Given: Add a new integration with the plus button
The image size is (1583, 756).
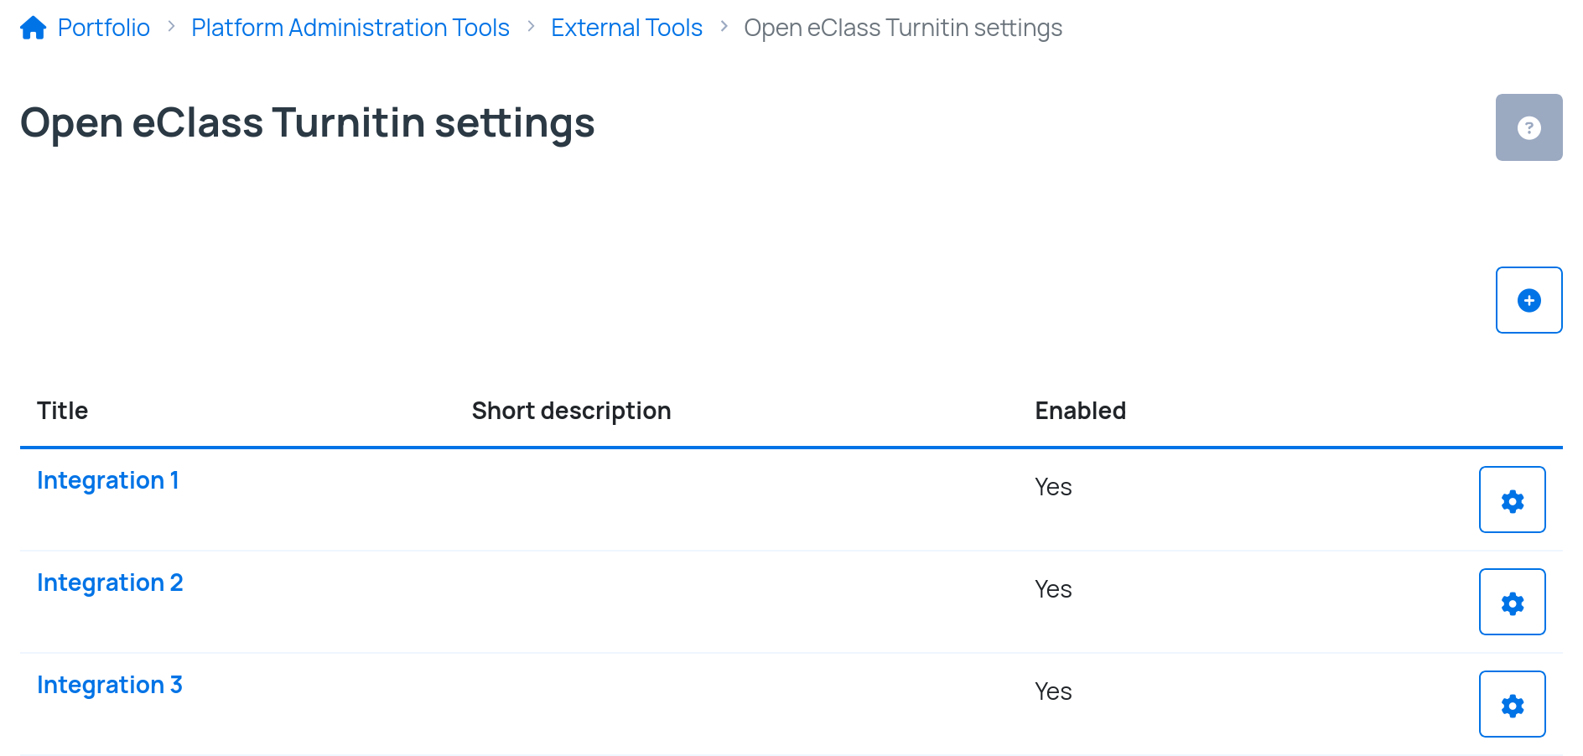Looking at the screenshot, I should 1529,300.
